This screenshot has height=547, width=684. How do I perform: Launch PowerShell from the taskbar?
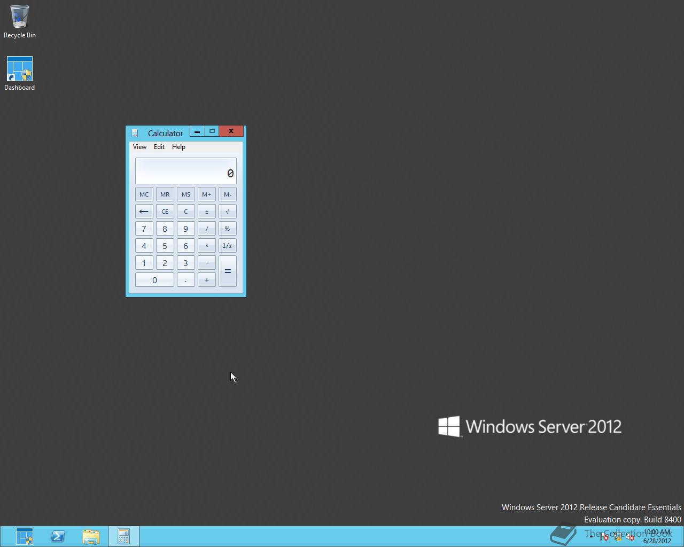pyautogui.click(x=58, y=536)
